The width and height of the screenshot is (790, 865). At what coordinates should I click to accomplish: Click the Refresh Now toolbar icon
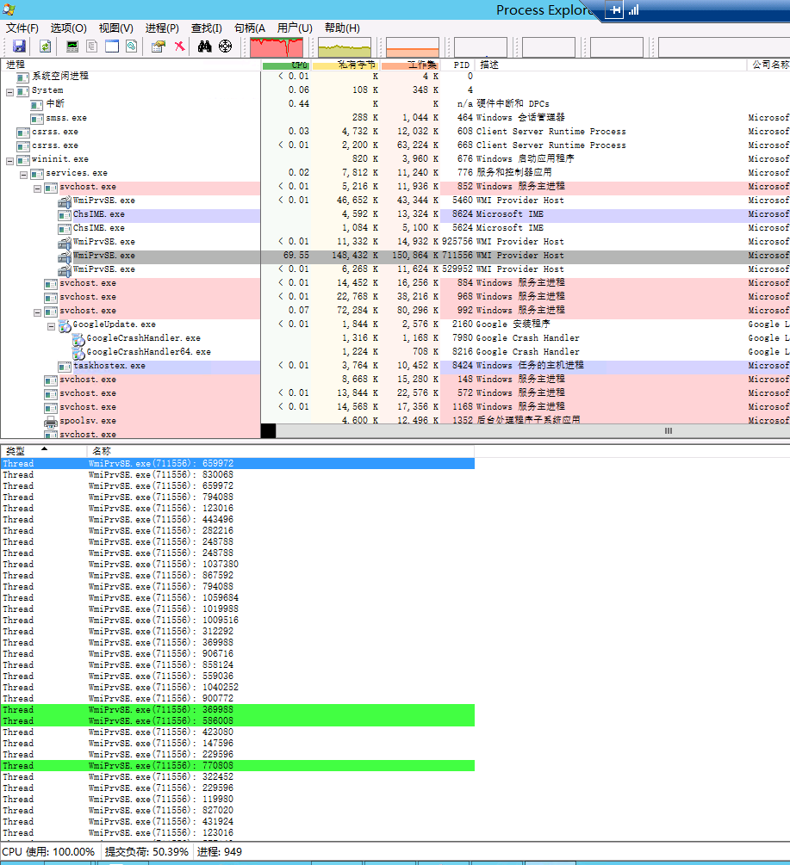click(x=46, y=46)
